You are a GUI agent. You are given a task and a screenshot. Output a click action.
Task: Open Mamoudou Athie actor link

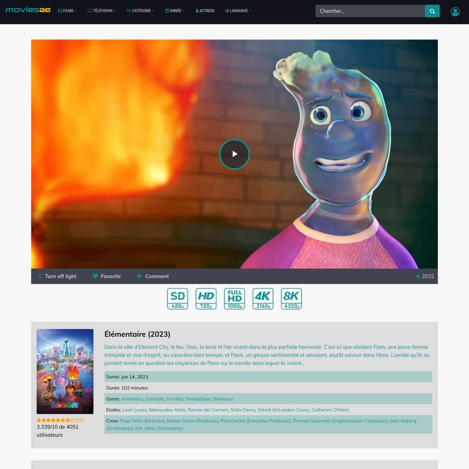(x=167, y=410)
